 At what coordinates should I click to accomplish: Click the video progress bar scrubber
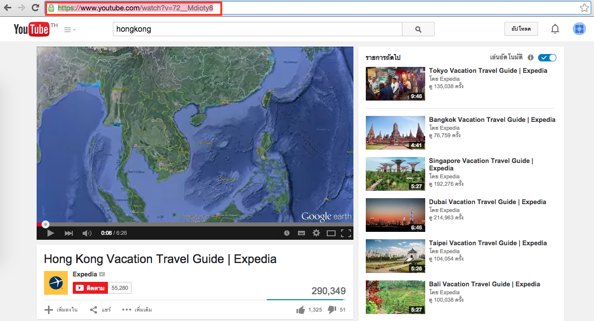point(46,224)
